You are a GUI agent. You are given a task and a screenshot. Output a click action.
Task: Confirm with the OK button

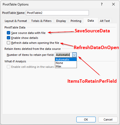86,120
